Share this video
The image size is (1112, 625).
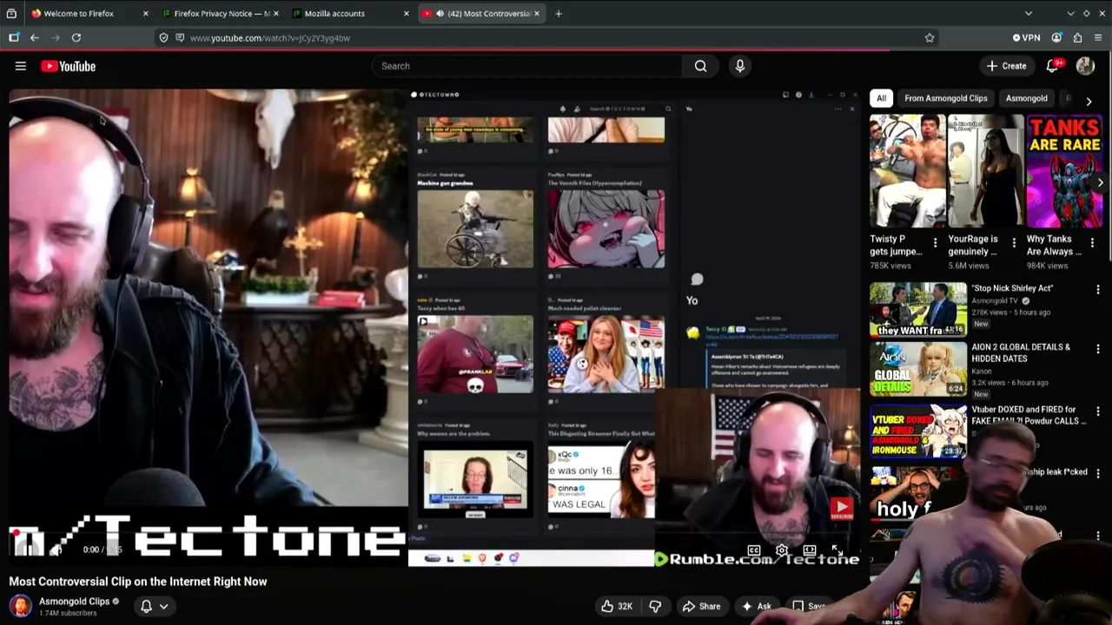[x=701, y=606]
